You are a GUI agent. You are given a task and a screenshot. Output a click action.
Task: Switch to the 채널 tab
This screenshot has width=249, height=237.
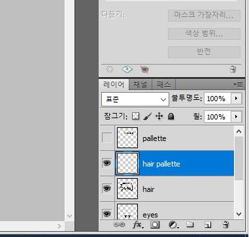[x=140, y=84]
